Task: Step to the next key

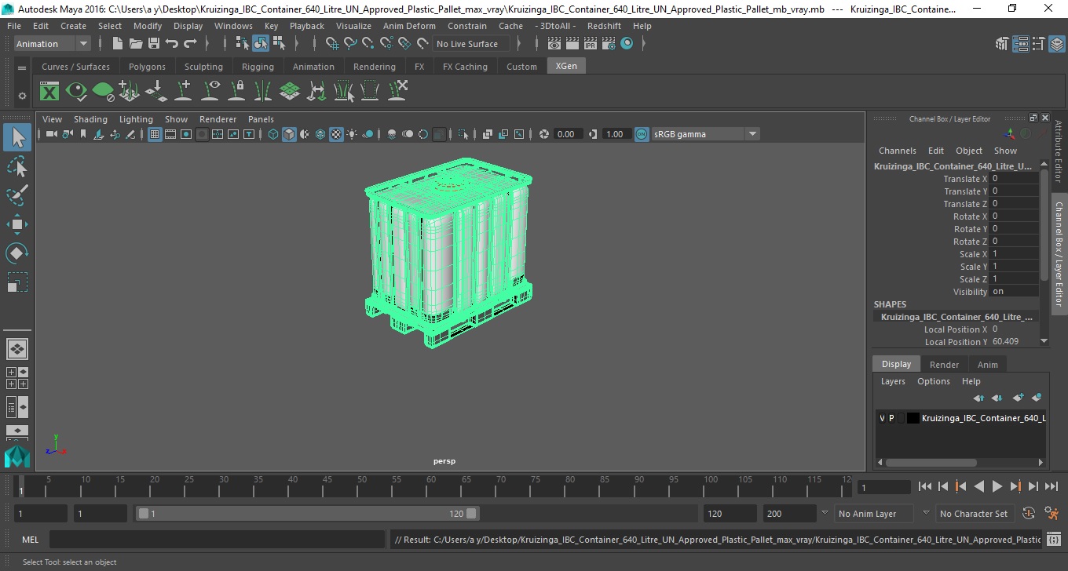Action: coord(1015,486)
